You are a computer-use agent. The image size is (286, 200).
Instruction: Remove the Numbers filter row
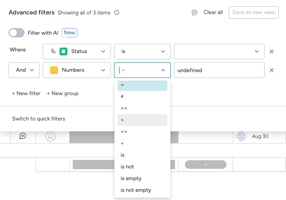click(272, 70)
